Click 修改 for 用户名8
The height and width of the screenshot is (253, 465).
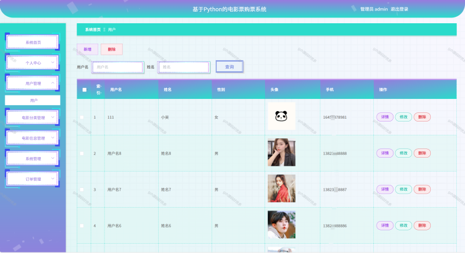[403, 153]
